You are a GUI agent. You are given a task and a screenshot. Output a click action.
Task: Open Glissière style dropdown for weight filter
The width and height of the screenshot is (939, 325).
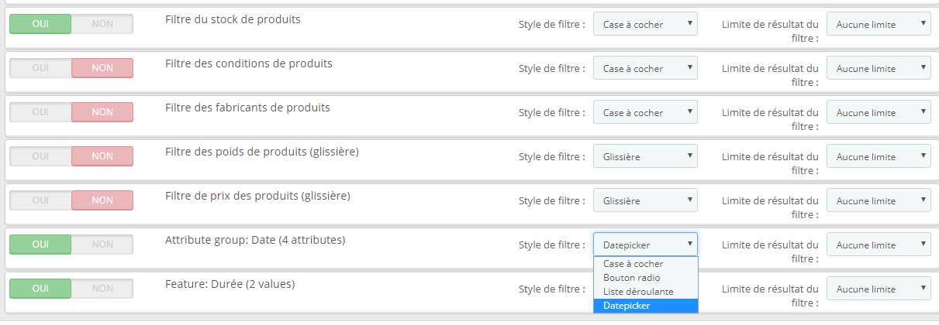[645, 156]
